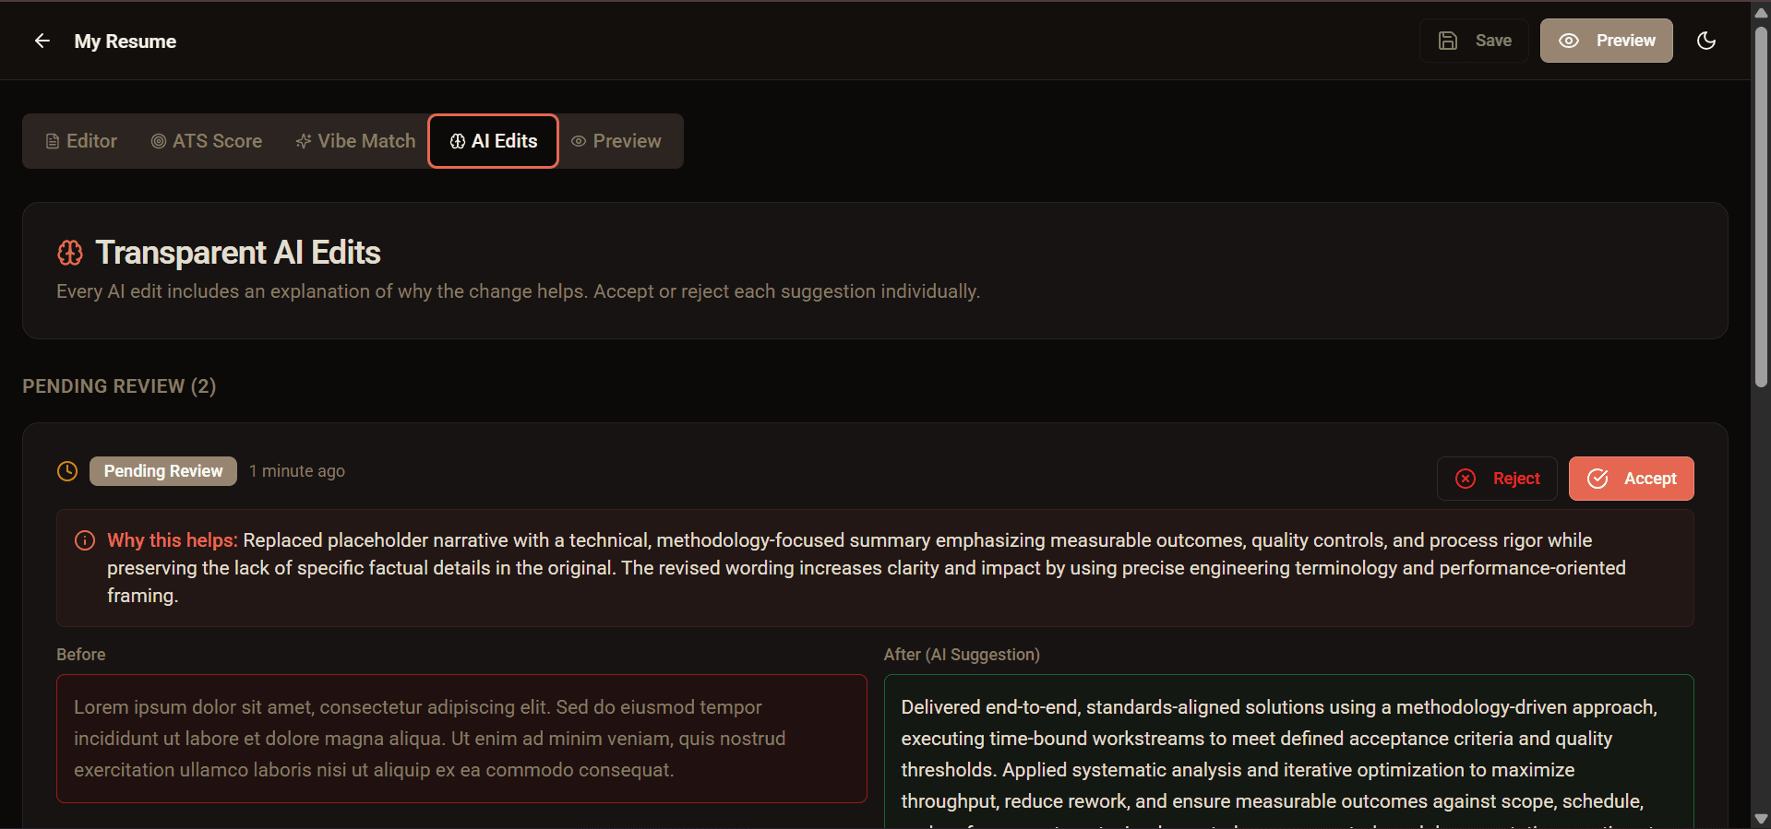Click the scrollbar down arrow
1771x829 pixels.
coord(1761,819)
